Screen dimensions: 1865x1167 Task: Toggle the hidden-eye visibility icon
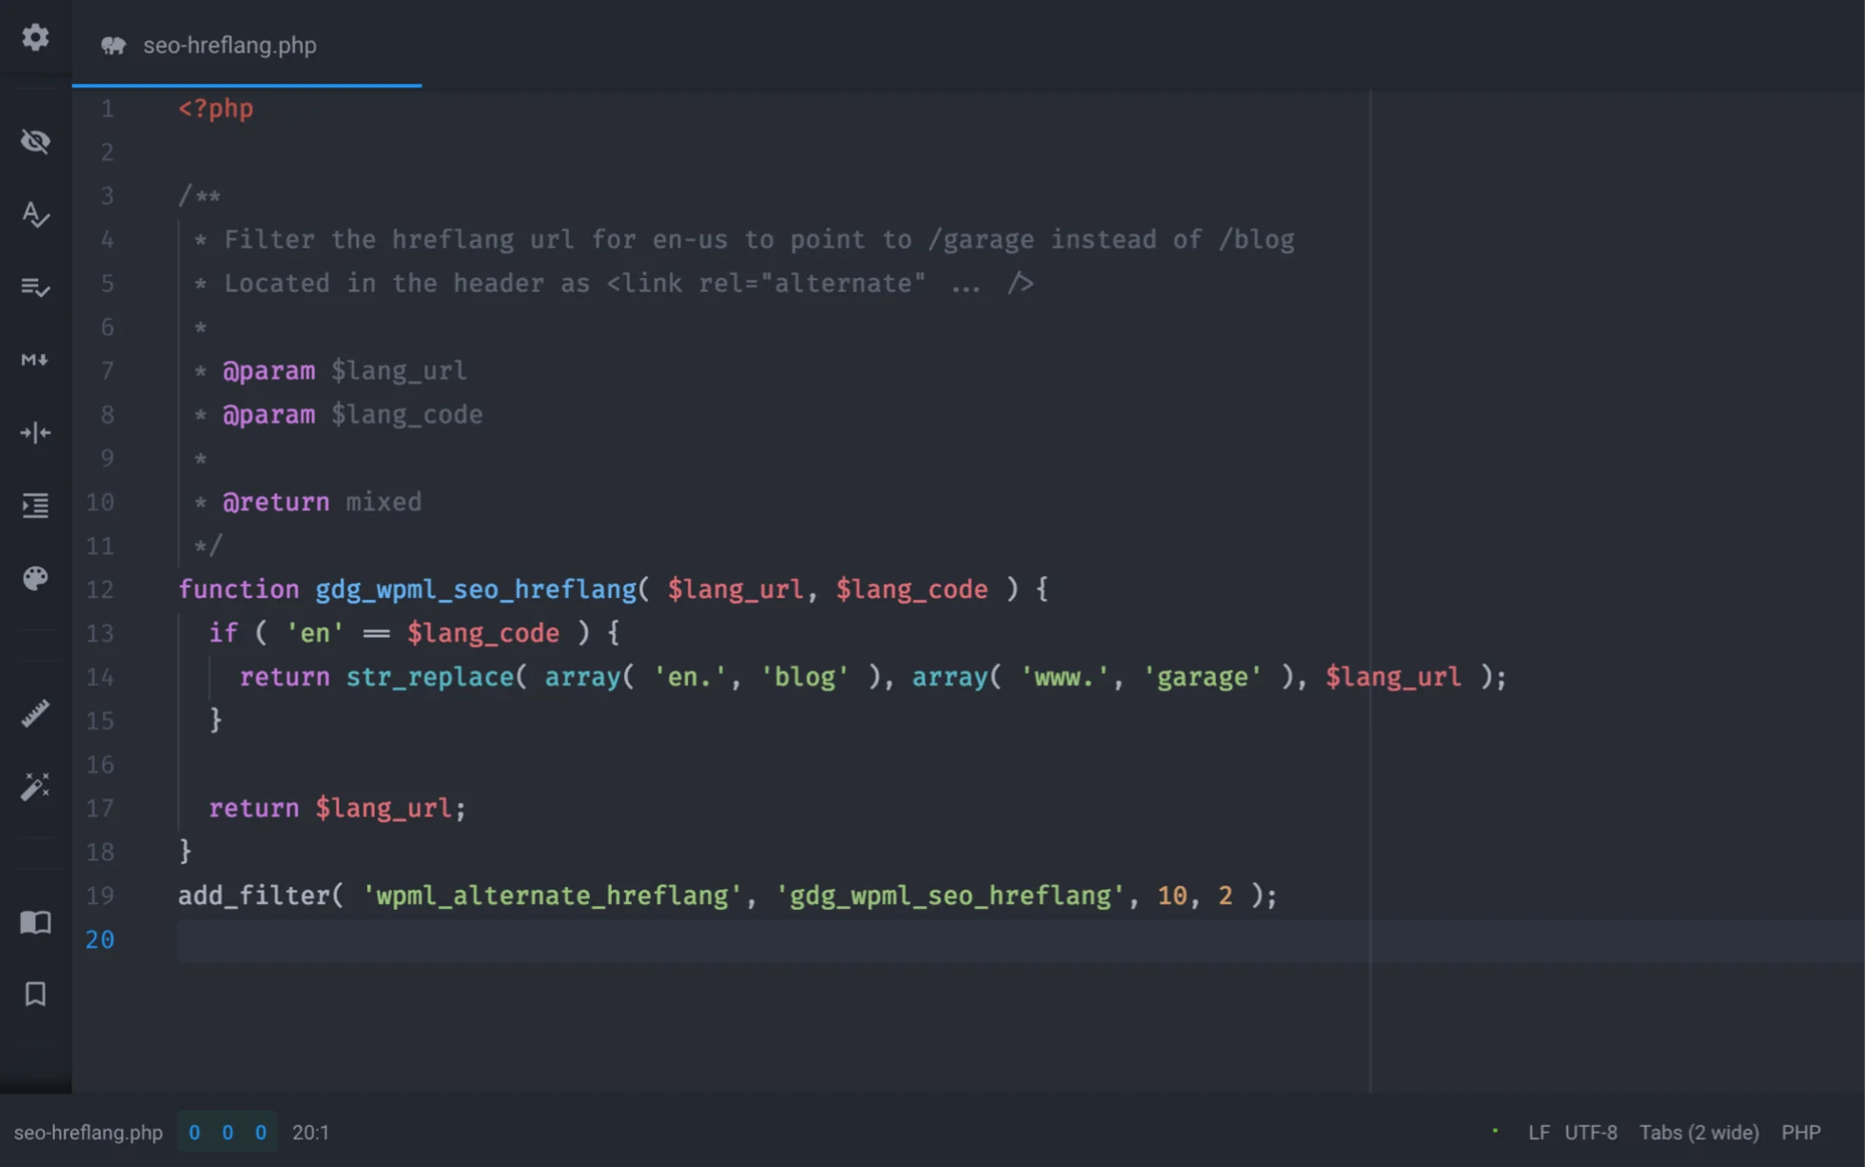[34, 141]
